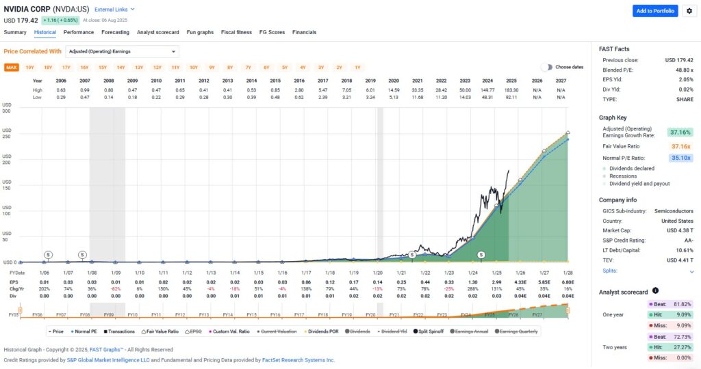
Task: Toggle Dividends POR legend entry
Action: (321, 331)
